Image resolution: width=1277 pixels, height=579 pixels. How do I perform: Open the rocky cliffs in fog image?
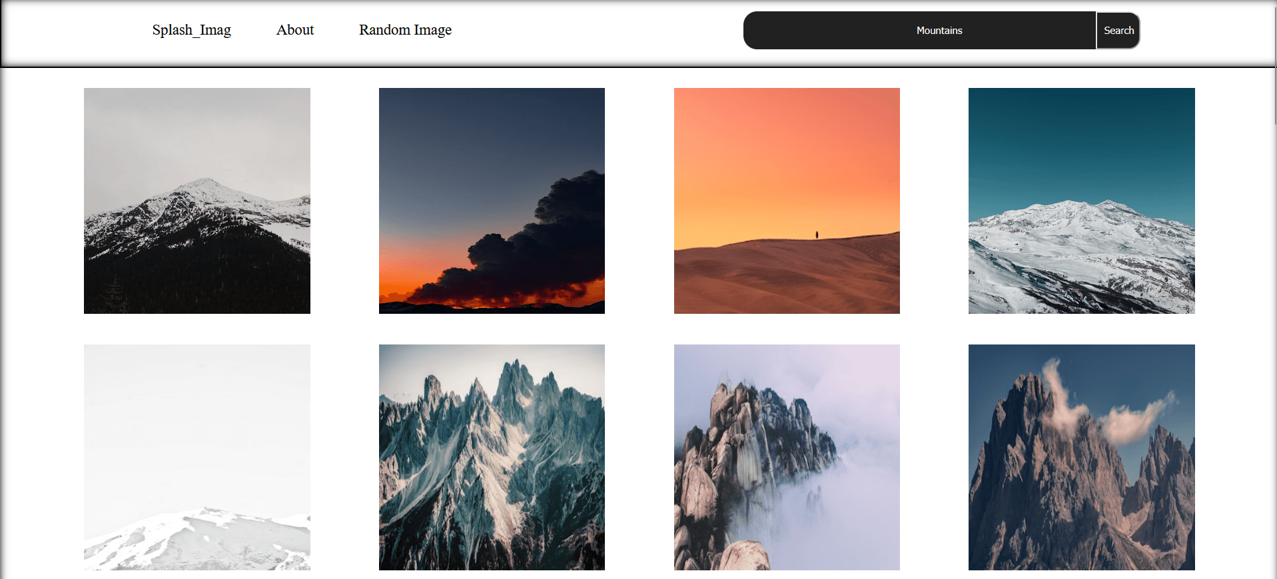pos(787,457)
